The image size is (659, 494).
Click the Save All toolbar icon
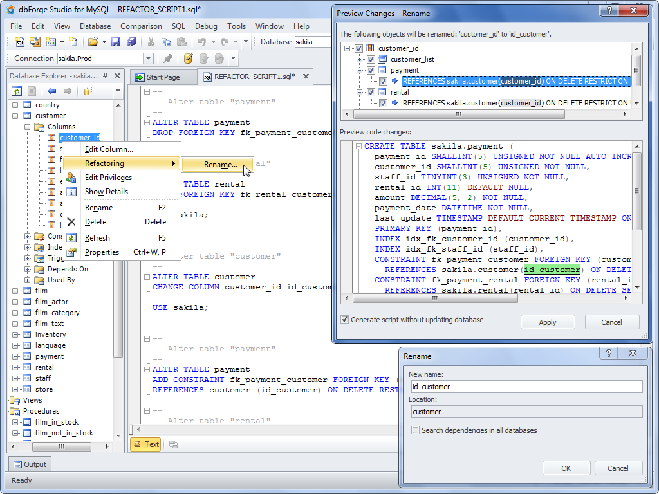[131, 42]
